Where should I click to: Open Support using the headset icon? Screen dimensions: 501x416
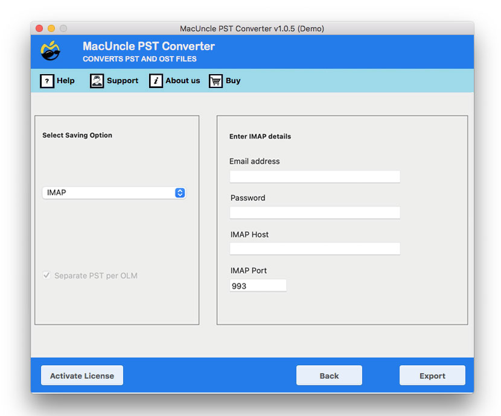pos(97,80)
